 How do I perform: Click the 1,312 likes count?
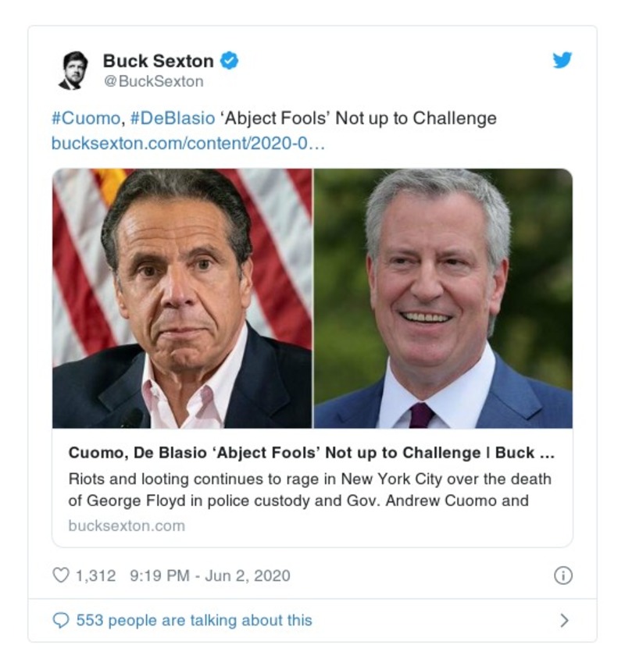click(95, 576)
